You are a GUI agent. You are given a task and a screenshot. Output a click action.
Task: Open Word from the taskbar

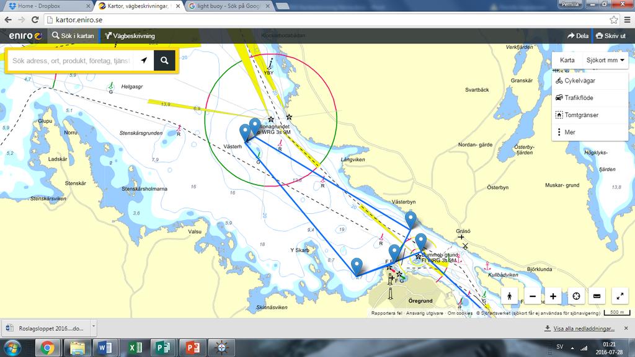(x=105, y=348)
